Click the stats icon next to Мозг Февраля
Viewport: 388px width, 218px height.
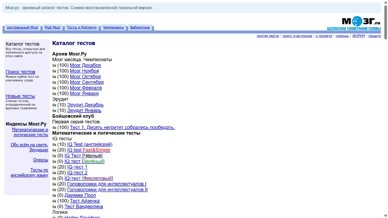[x=54, y=88]
